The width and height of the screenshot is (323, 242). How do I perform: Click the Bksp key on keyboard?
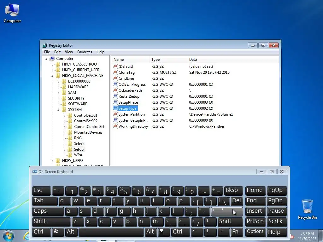(234, 191)
